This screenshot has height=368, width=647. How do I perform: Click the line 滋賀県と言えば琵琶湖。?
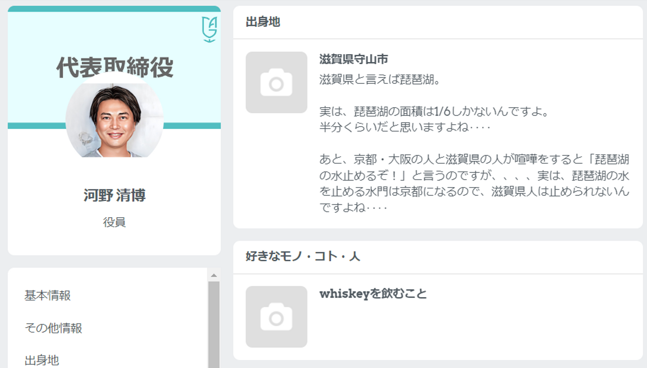pyautogui.click(x=379, y=80)
